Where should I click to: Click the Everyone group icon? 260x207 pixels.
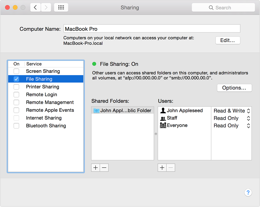click(163, 125)
